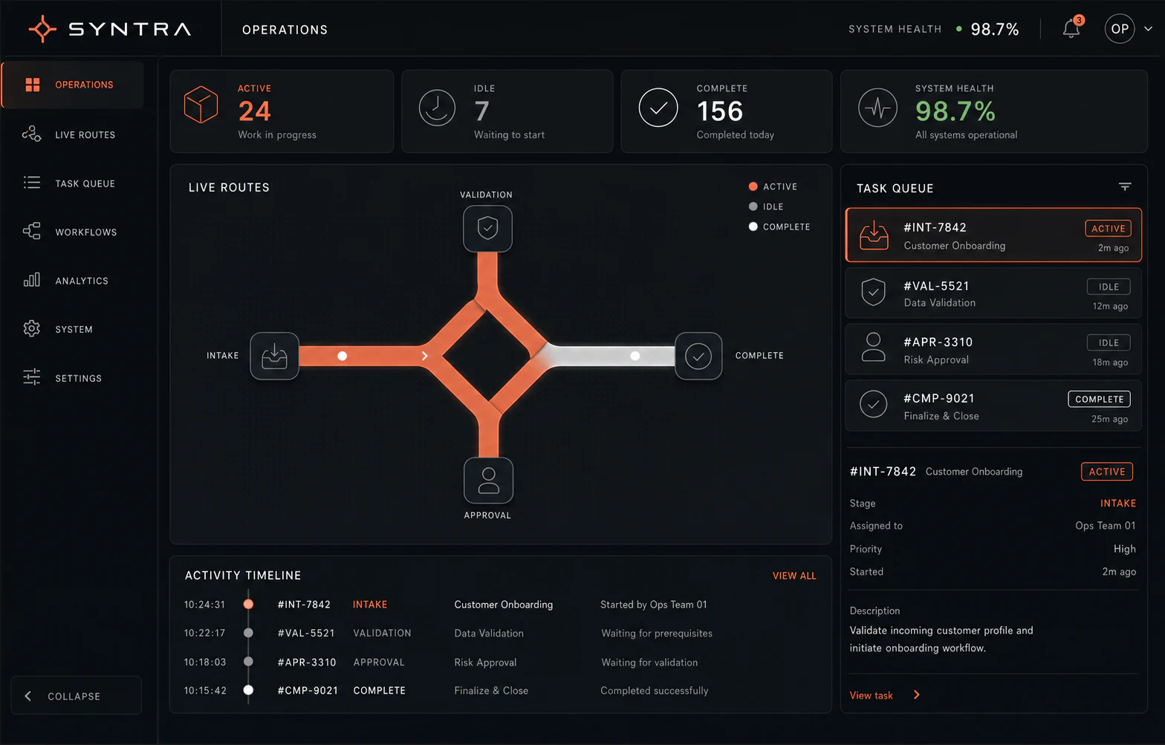Open Settings from the sidebar

point(73,378)
